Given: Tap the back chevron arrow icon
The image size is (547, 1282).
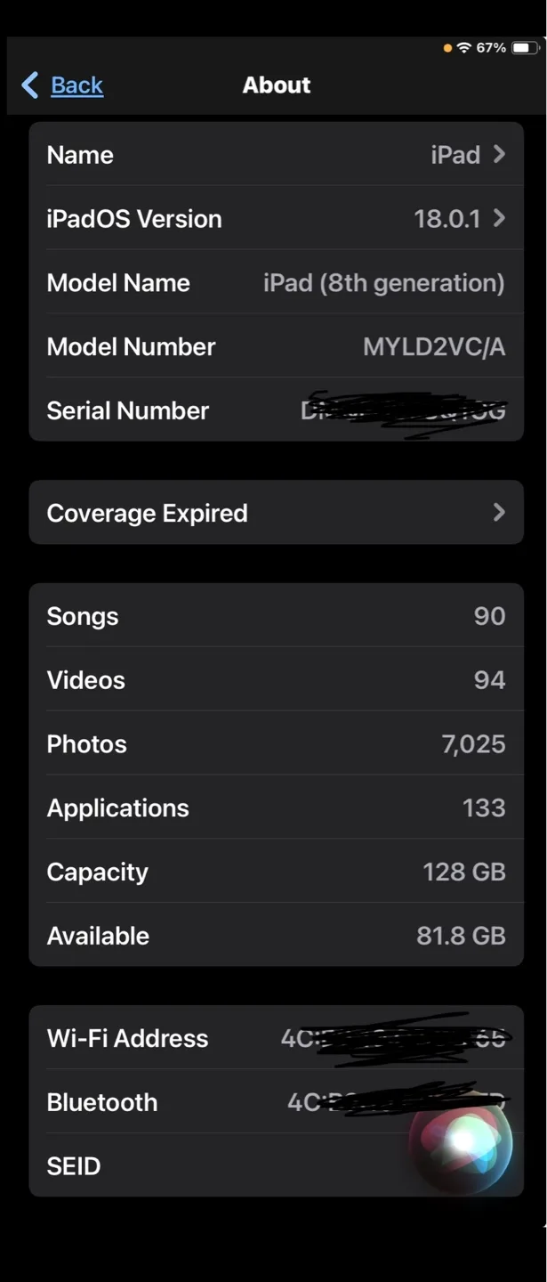Looking at the screenshot, I should click(29, 85).
